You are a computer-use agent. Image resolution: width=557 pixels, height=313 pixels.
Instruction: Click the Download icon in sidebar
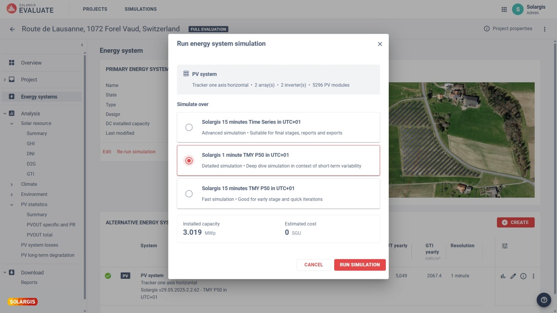point(12,272)
